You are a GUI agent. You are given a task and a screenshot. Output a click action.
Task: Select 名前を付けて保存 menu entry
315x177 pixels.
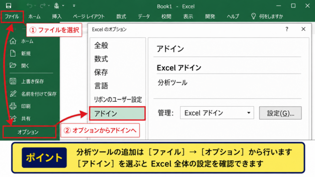click(x=39, y=94)
